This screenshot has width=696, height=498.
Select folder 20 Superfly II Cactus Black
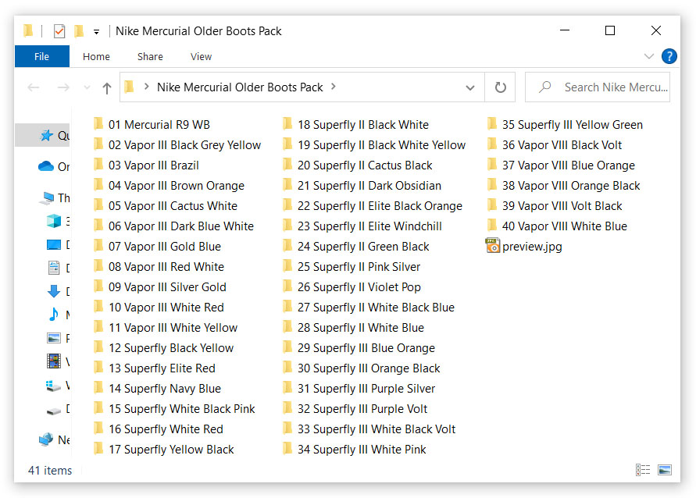tap(357, 165)
